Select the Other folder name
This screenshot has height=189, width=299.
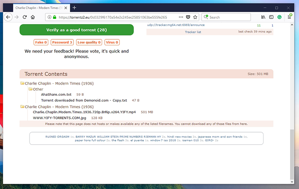coord(38,89)
